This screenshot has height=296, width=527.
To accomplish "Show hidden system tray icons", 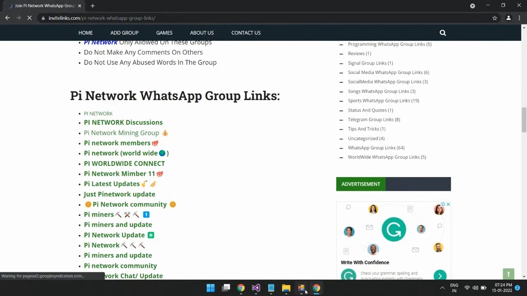I will tap(442, 288).
